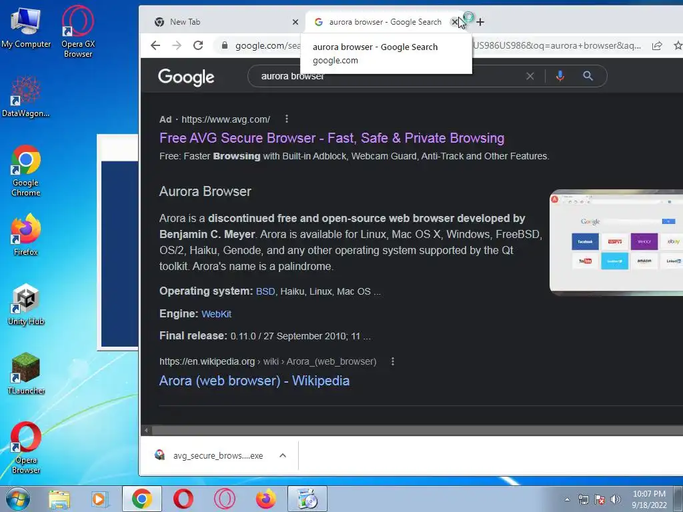This screenshot has height=512, width=683.
Task: Open My Computer desktop icon
Action: coord(26,28)
